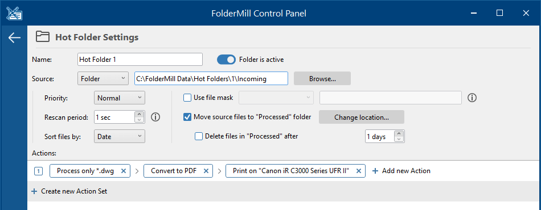The height and width of the screenshot is (210, 541).
Task: Click the Hot Folder Settings folder icon
Action: (43, 37)
